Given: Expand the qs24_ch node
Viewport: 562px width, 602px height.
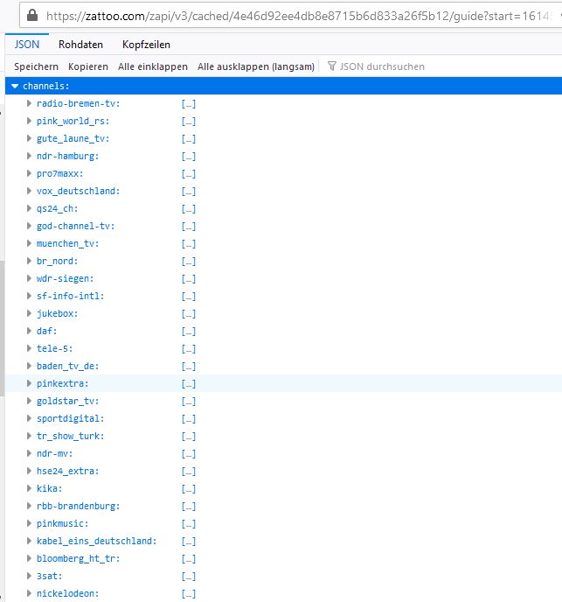Looking at the screenshot, I should coord(29,208).
